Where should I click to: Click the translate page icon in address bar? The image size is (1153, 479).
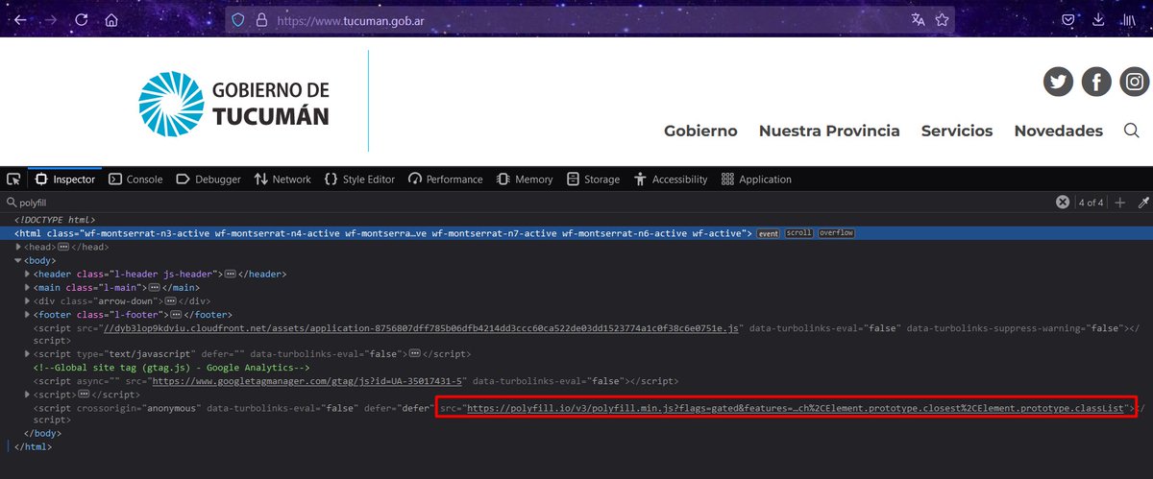point(919,19)
